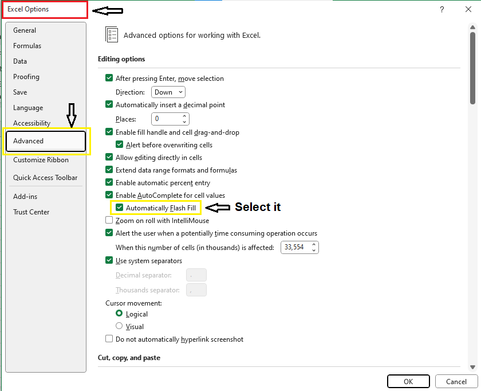Open the Direction dropdown
Viewport: 481px width, 391px height.
(168, 92)
